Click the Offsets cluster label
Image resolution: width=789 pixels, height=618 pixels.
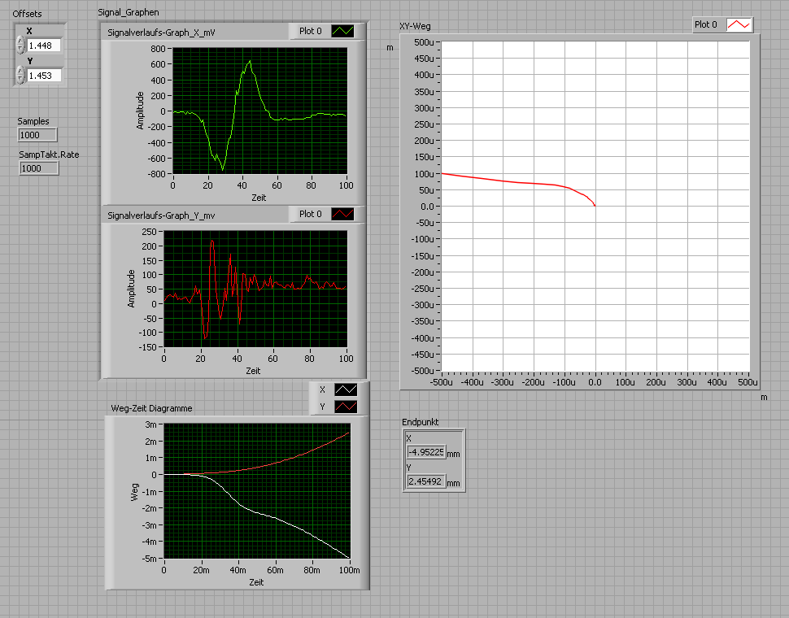(x=27, y=14)
